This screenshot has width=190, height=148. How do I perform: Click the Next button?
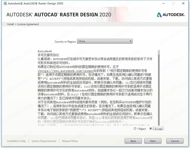click(153, 141)
